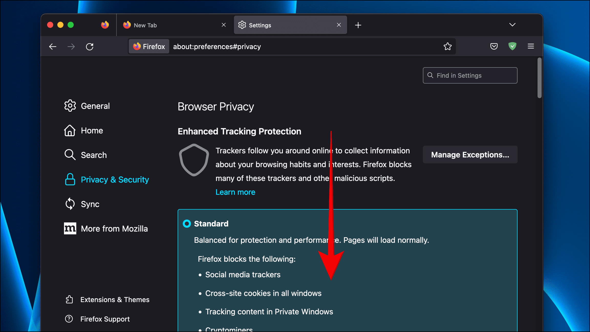Click the hamburger menu icon

pyautogui.click(x=531, y=46)
